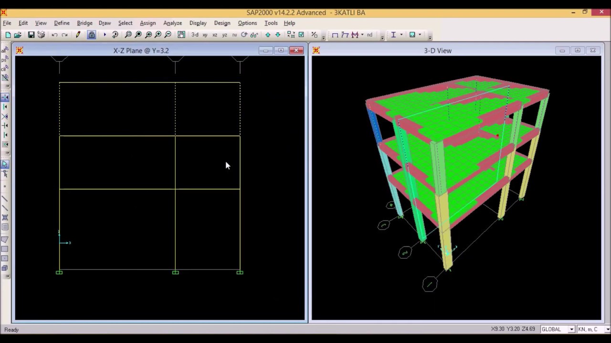Screen dimensions: 611x343
Task: Click the Clear Selection 'clr' icon
Action: point(5,68)
